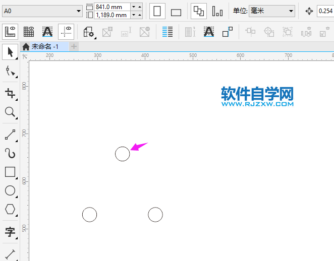The width and height of the screenshot is (334, 261).
Task: Apply layout to current page only
Action: pyautogui.click(x=217, y=11)
